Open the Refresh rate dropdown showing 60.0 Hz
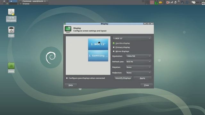205x115 pixels. click(x=138, y=62)
